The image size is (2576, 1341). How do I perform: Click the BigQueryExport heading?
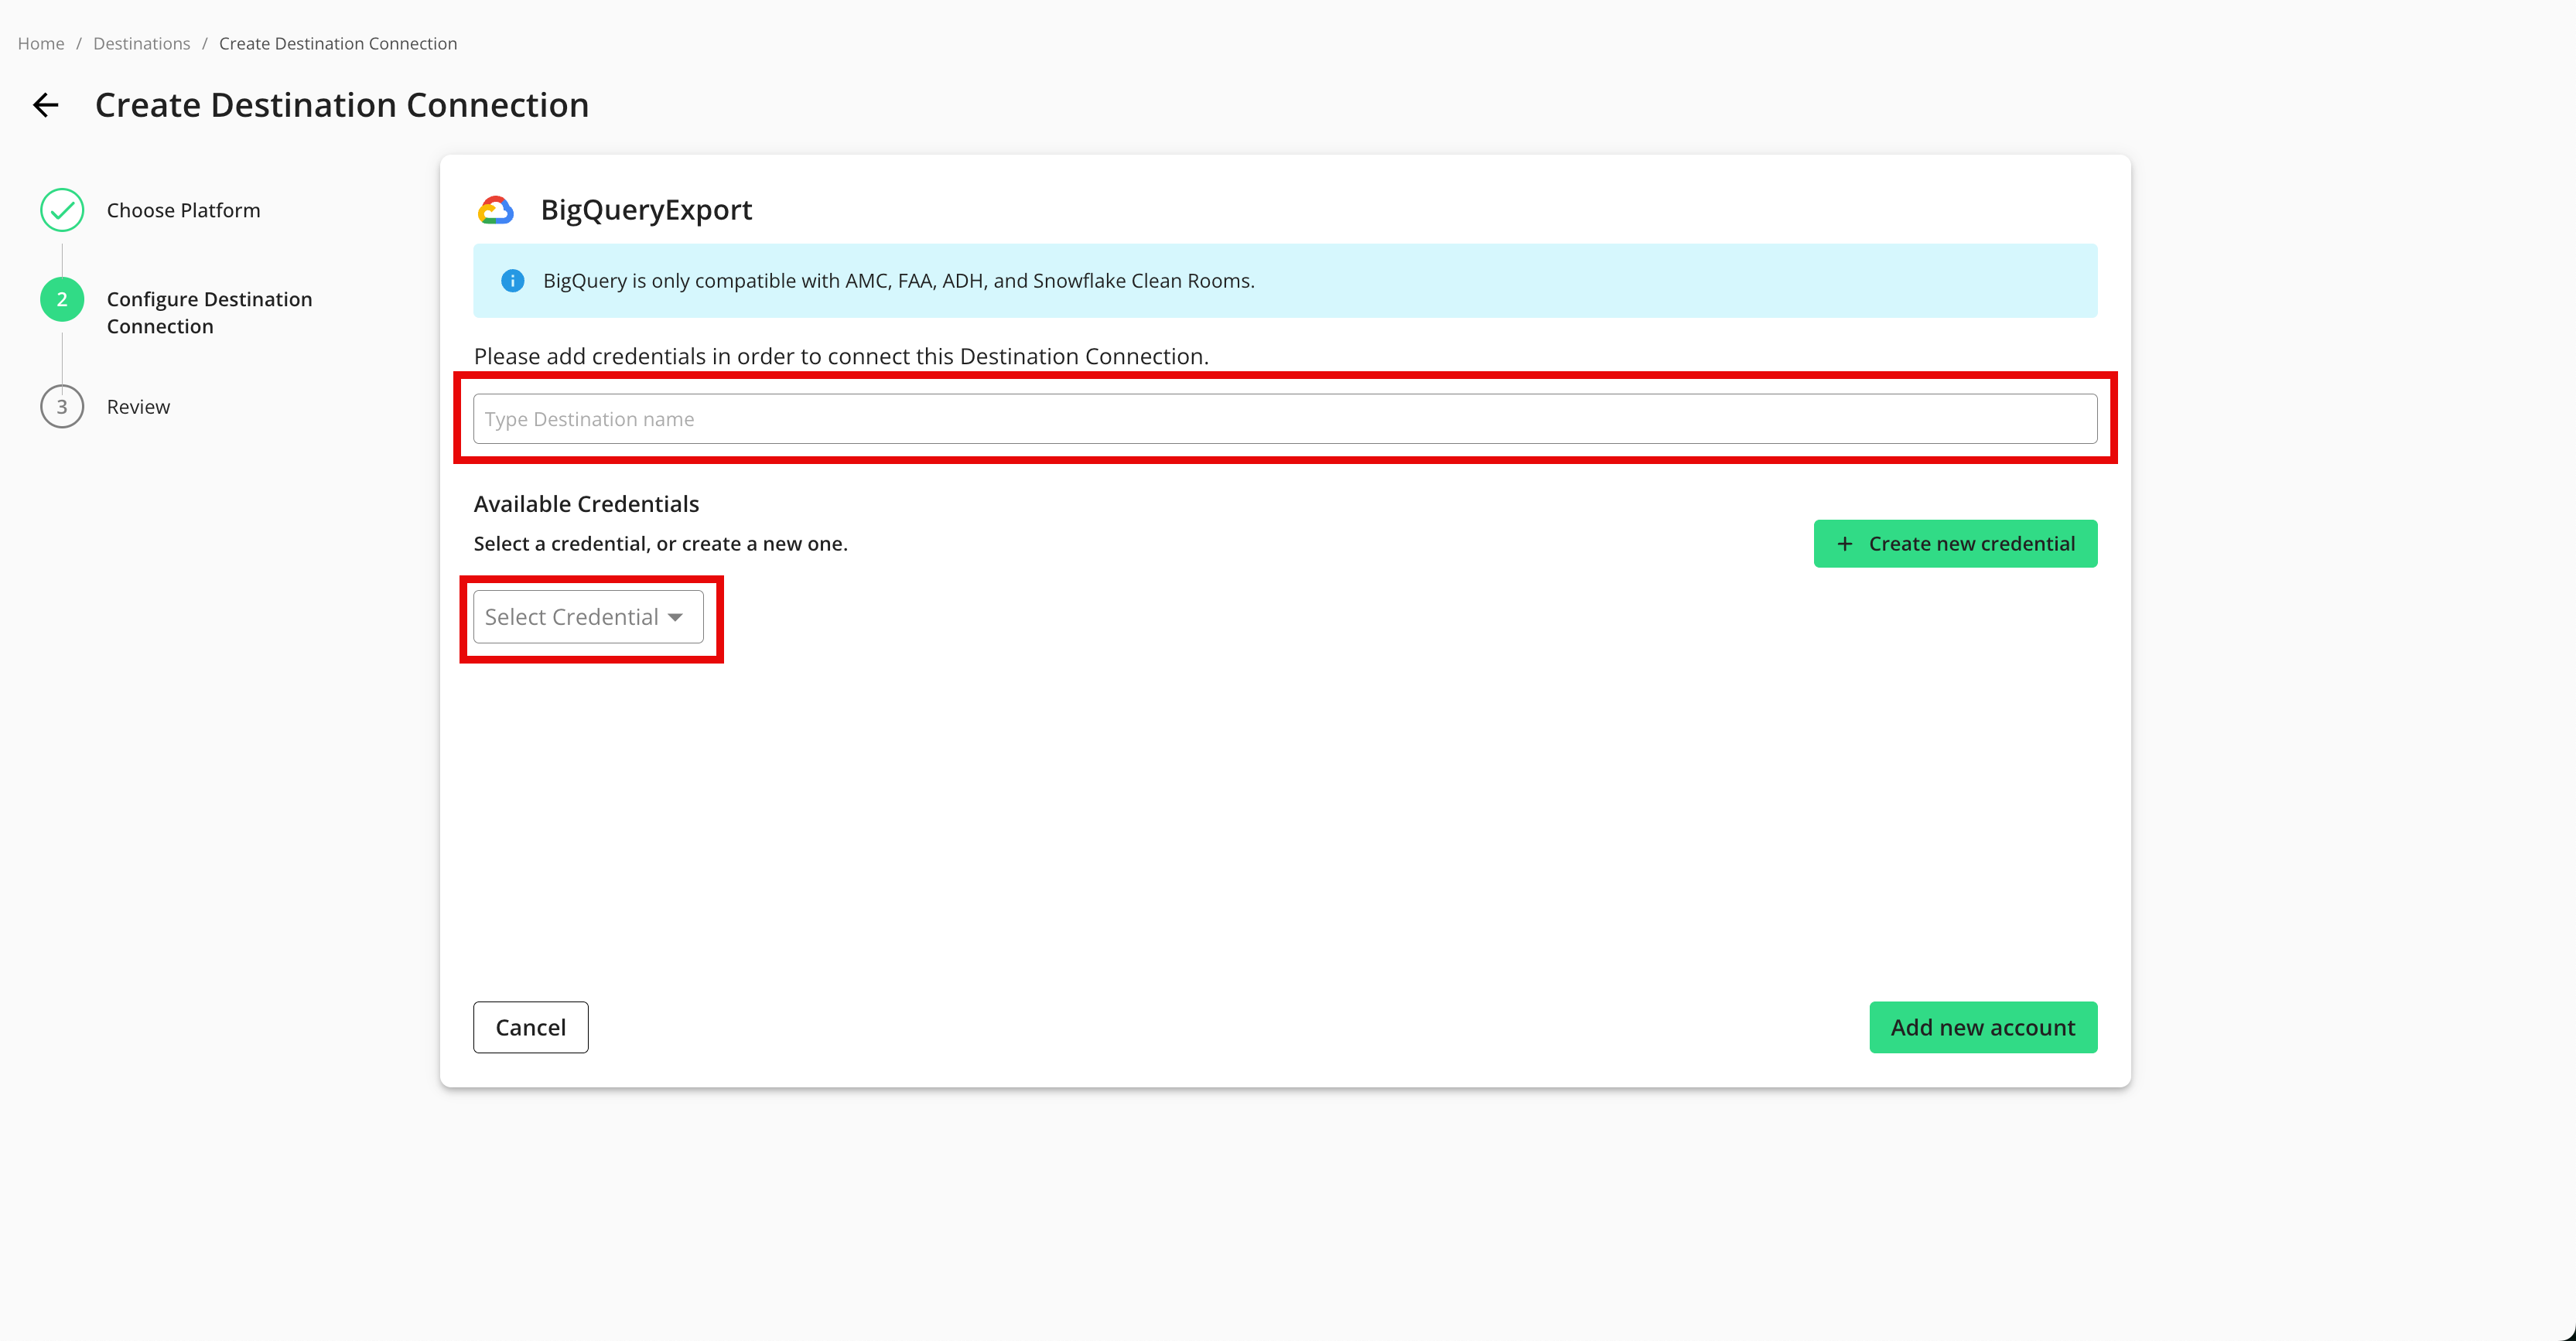[x=646, y=210]
